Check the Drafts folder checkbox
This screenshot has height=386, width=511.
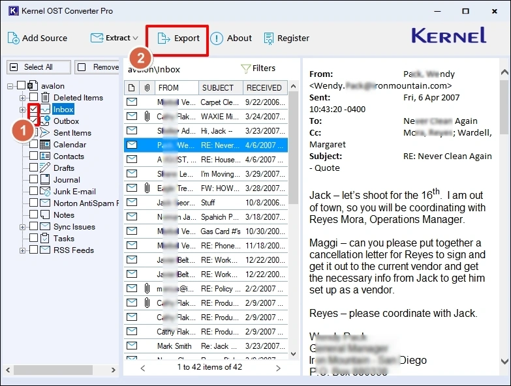pyautogui.click(x=33, y=168)
